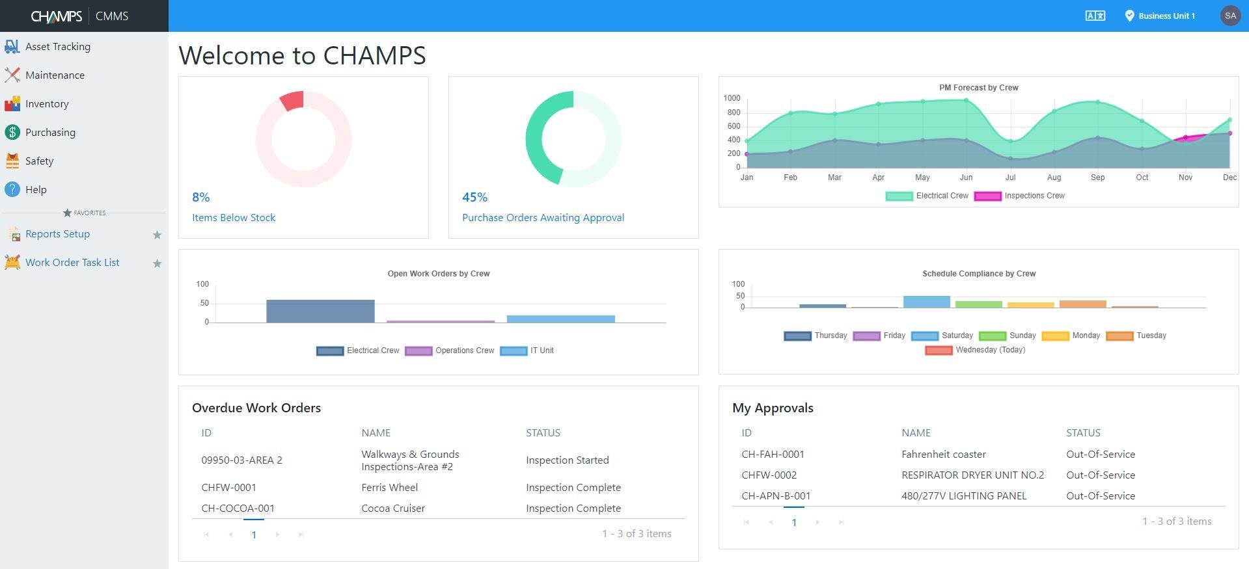Image resolution: width=1249 pixels, height=569 pixels.
Task: Click the Business Unit 1 location pin icon
Action: pyautogui.click(x=1129, y=16)
